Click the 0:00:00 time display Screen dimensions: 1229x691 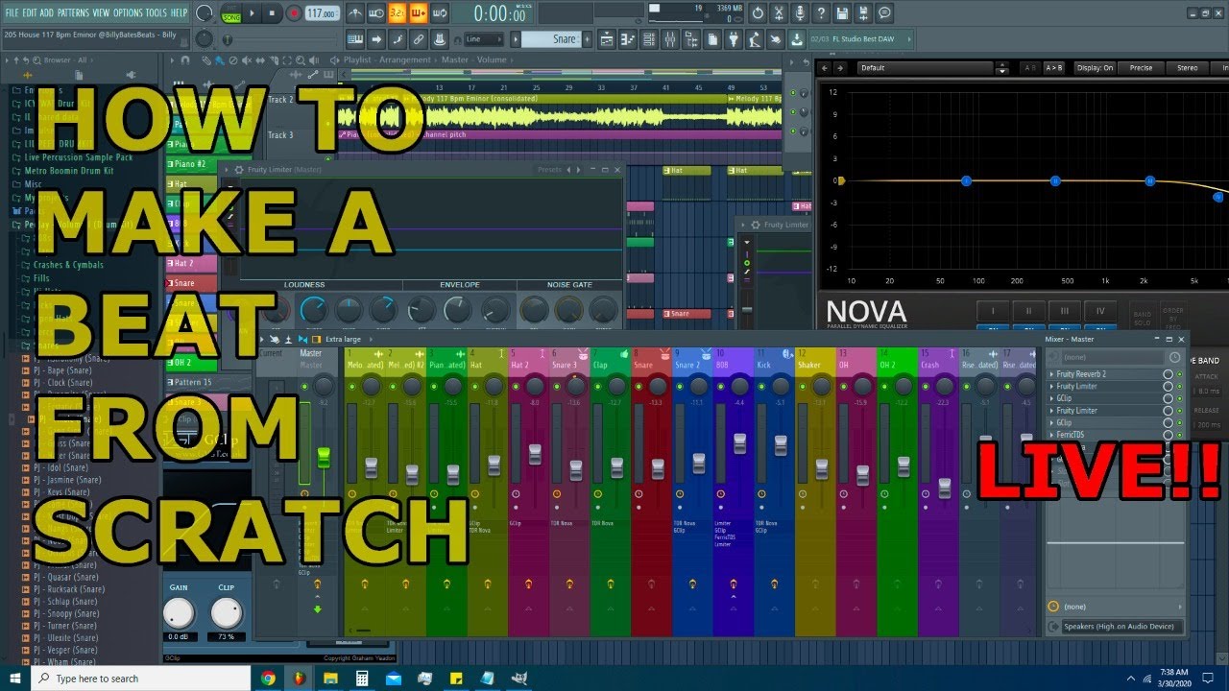(501, 13)
